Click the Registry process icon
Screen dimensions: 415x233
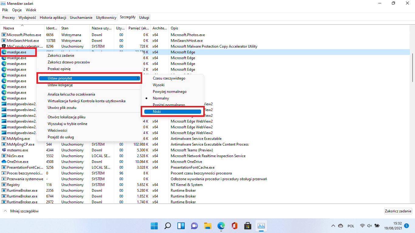4,185
